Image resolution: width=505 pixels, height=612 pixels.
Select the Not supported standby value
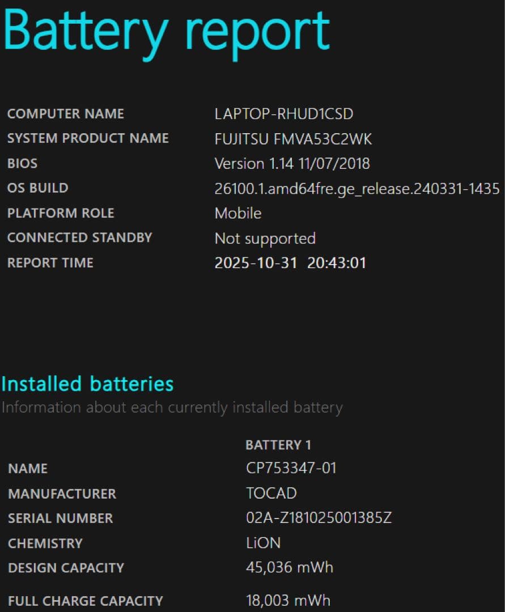pos(265,239)
